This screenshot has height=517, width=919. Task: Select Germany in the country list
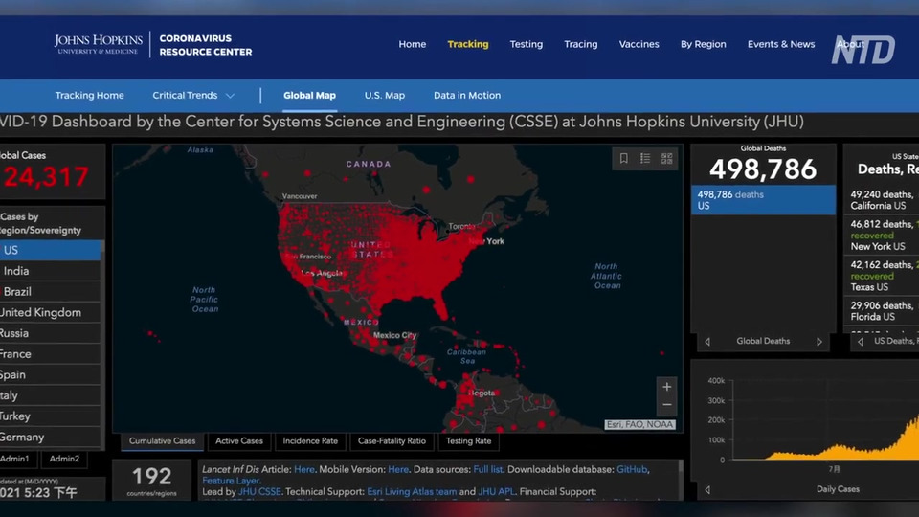51,438
